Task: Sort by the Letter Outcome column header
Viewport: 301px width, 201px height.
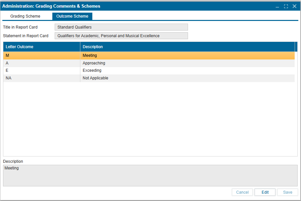Action: 42,47
